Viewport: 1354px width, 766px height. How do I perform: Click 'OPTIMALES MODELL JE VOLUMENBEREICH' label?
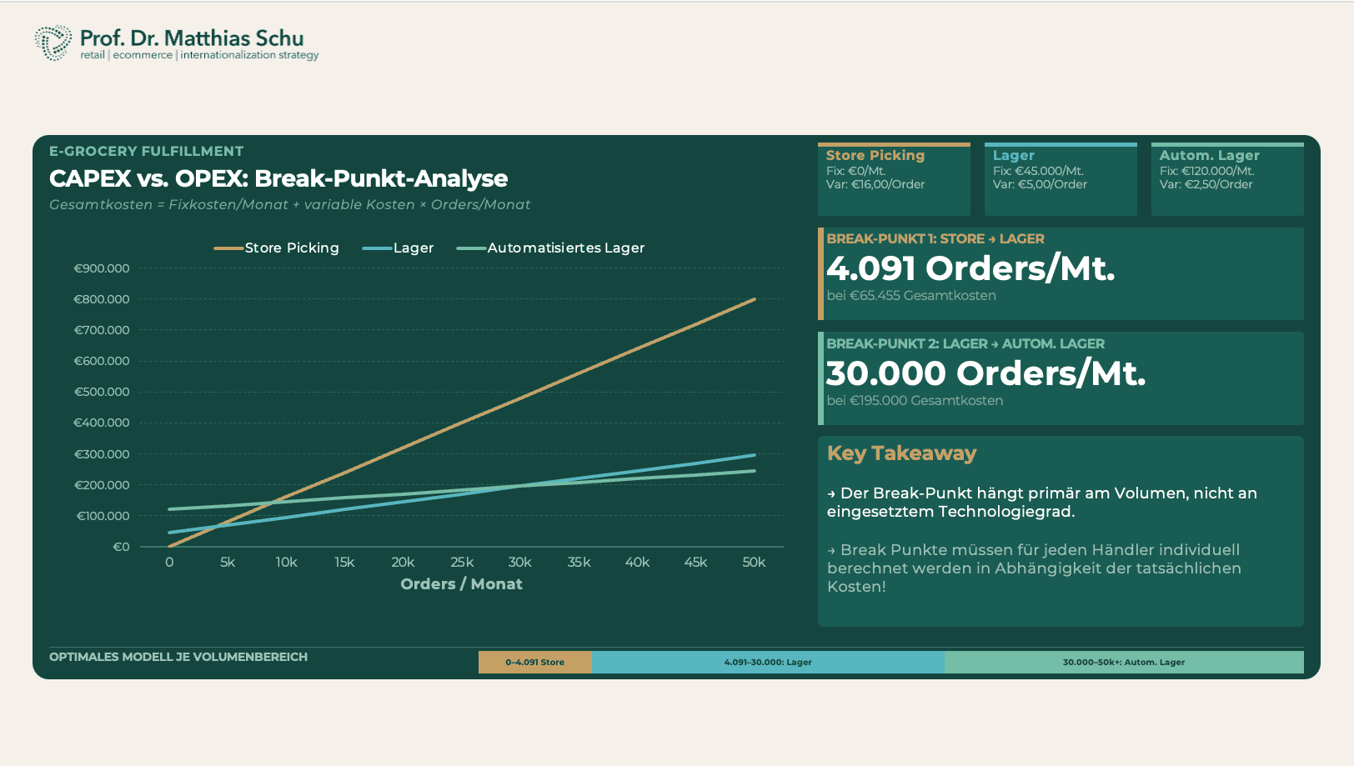pos(178,657)
